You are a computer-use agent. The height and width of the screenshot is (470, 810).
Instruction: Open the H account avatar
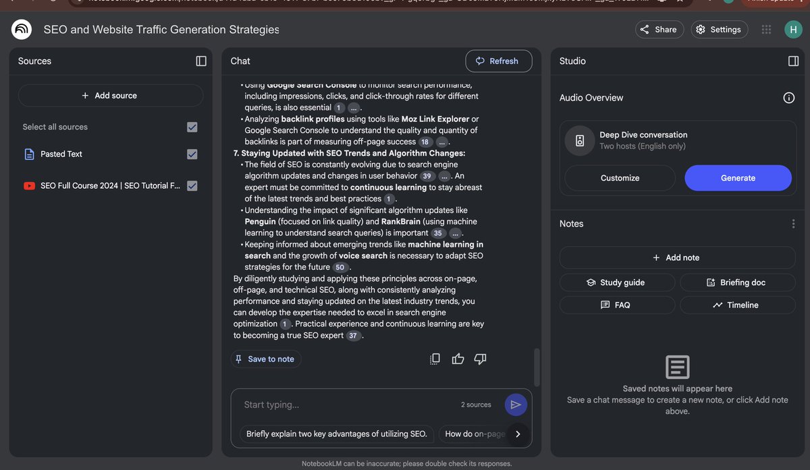tap(793, 29)
